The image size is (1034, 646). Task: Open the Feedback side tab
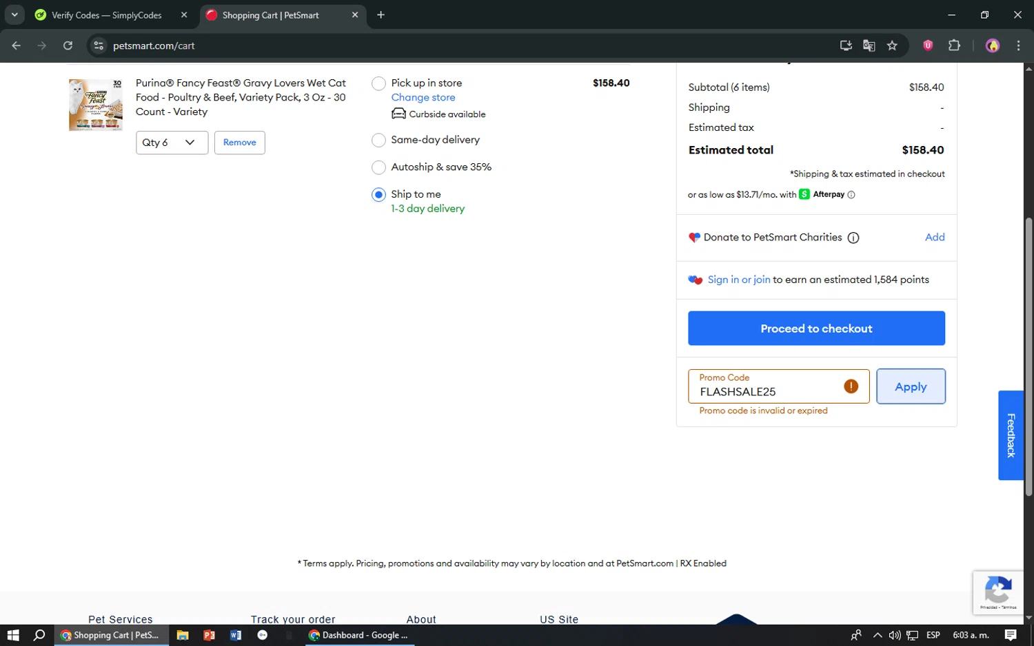pyautogui.click(x=1011, y=435)
